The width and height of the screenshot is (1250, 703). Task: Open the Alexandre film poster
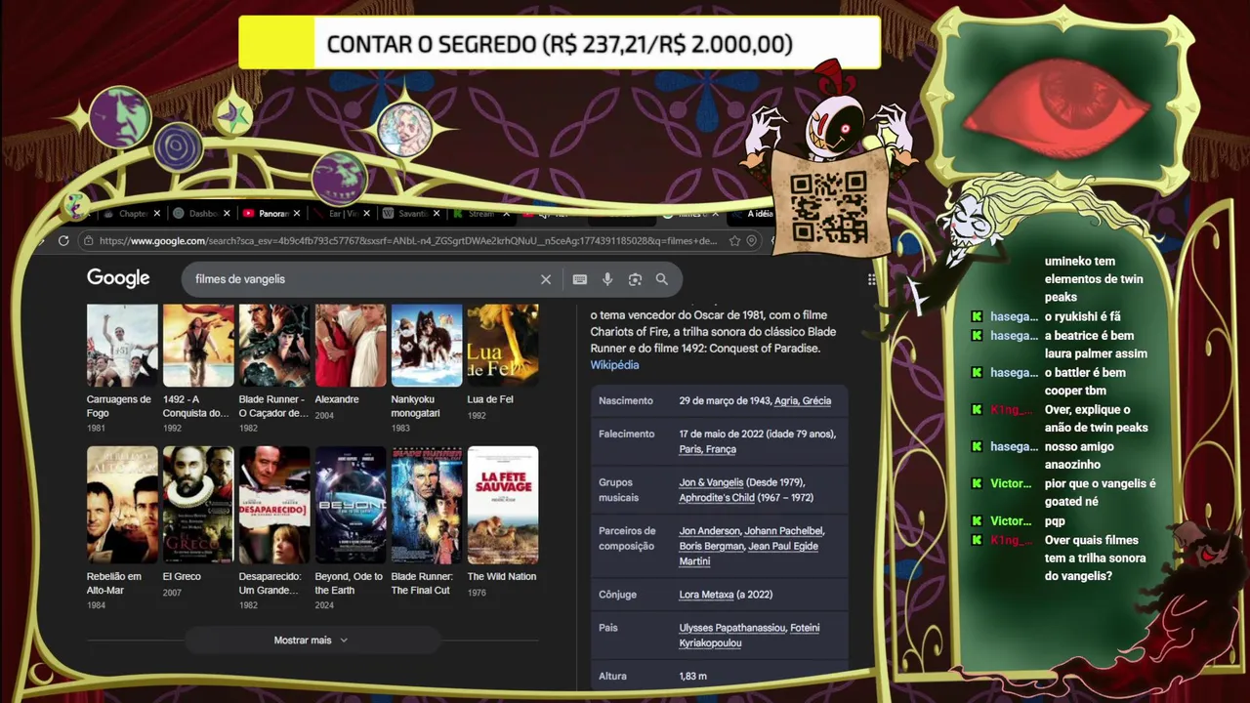[351, 345]
